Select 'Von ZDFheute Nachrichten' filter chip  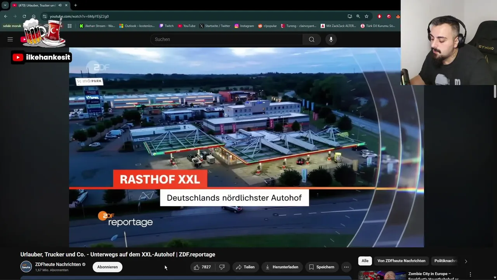coord(401,261)
